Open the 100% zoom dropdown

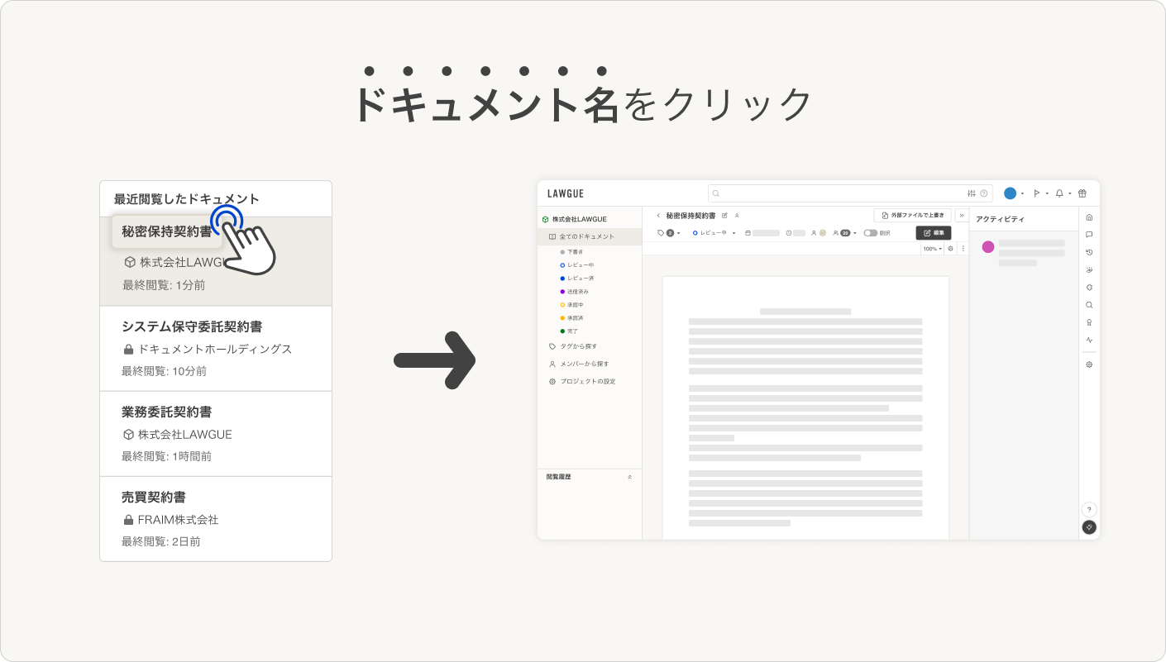coord(932,249)
